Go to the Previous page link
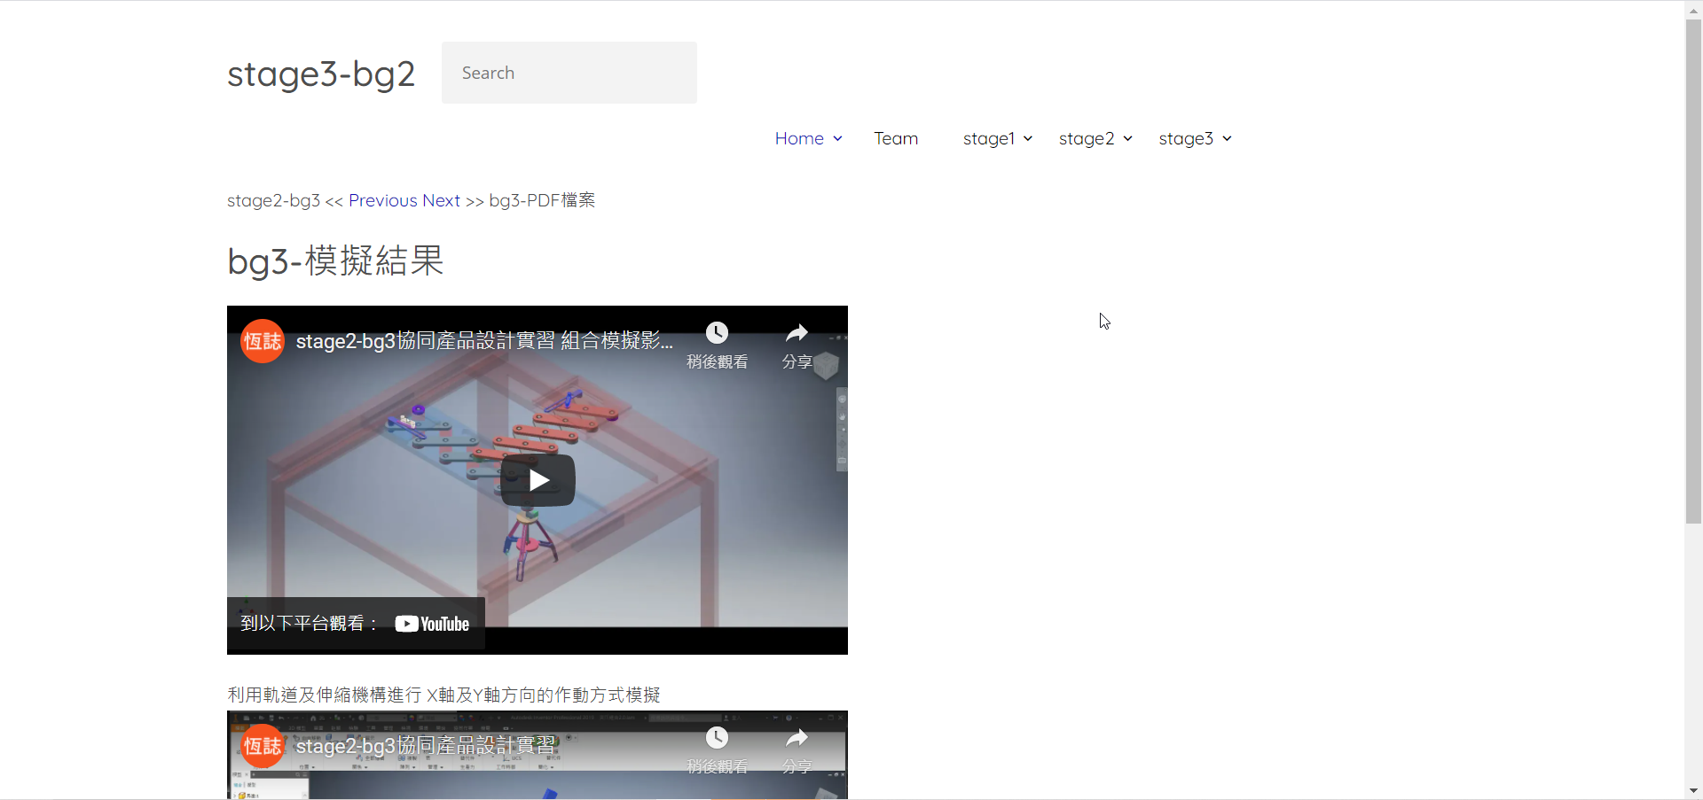 [383, 201]
